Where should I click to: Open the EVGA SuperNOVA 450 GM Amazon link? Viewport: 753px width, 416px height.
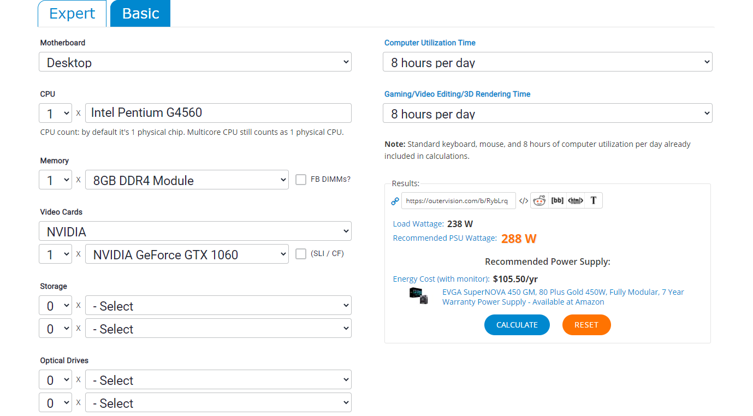[x=563, y=297]
